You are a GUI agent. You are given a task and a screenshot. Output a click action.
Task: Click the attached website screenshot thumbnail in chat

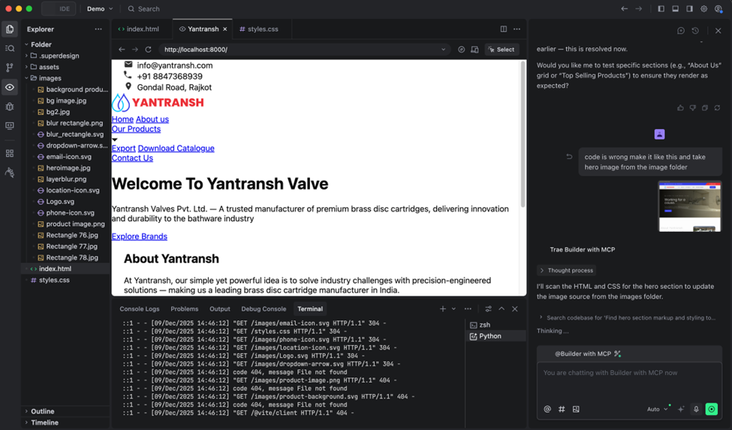pos(690,206)
